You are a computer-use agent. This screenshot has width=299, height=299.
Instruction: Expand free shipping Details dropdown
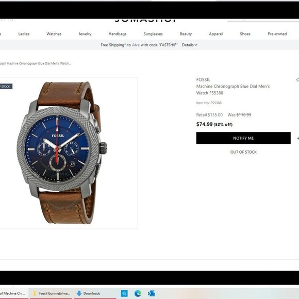coord(190,45)
